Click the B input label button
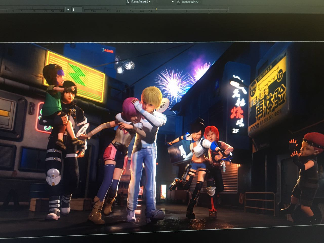The image size is (324, 243). pos(178,2)
